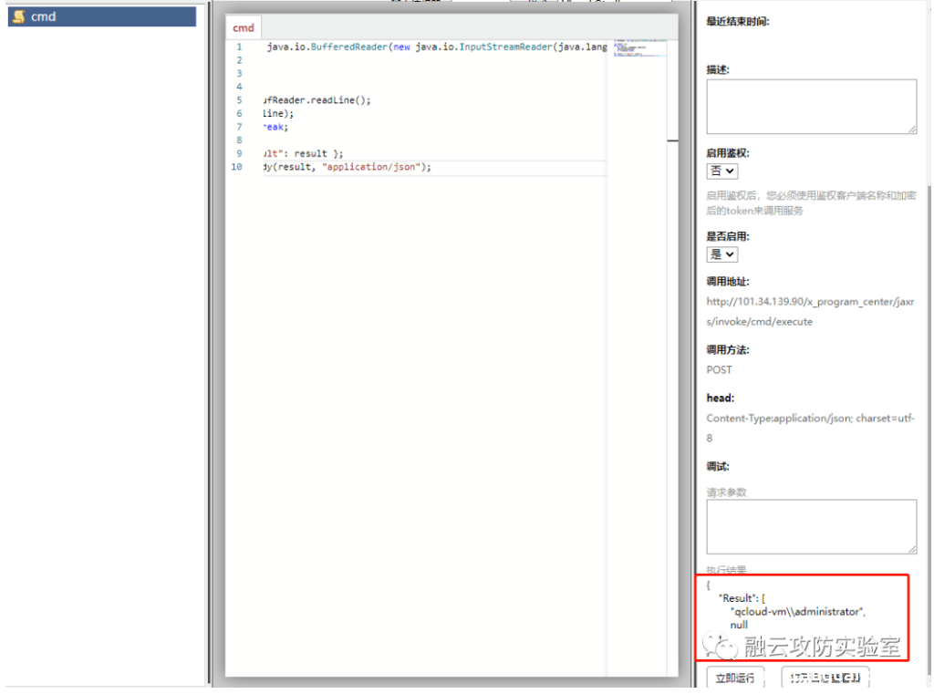Click the "application/json" string on line 10
This screenshot has height=694, width=934.
(x=372, y=167)
